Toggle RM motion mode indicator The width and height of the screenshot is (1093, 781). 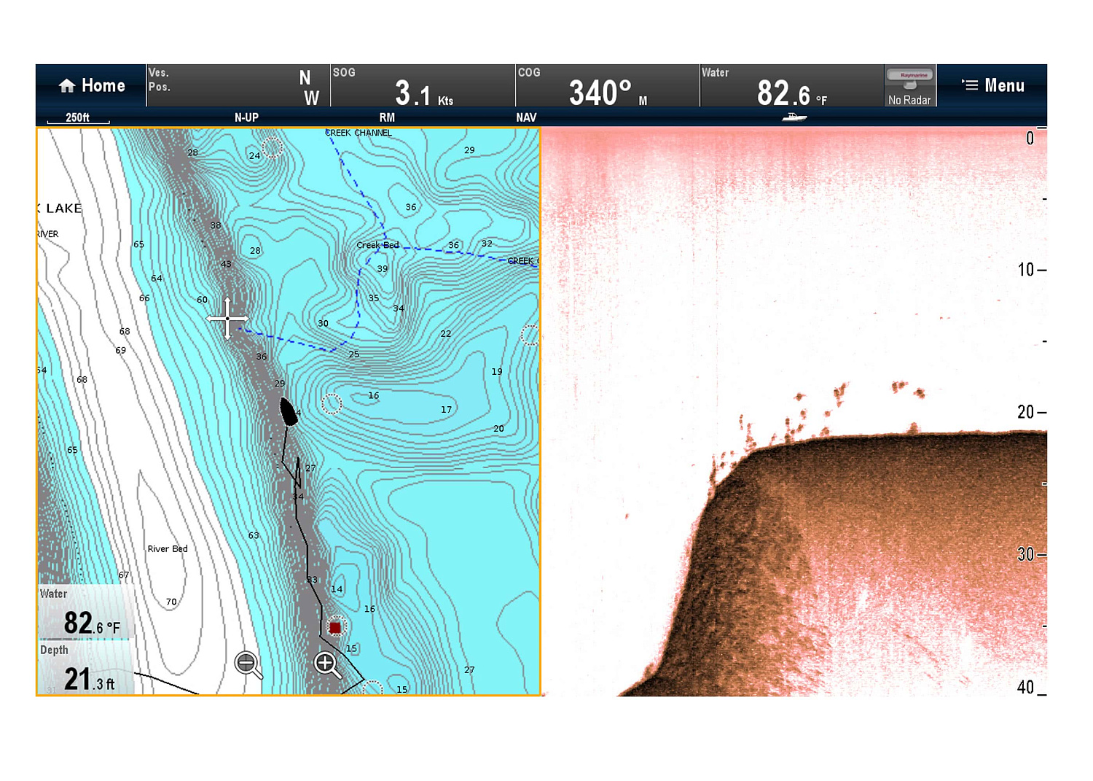tap(387, 117)
